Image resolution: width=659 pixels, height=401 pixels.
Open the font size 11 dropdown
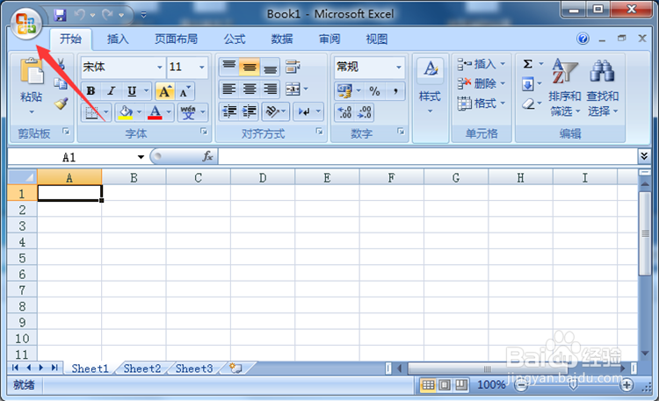[x=202, y=68]
